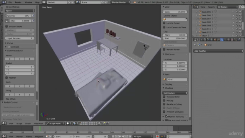Click the Info editor type icon
This screenshot has height=138, width=245.
[4, 2]
